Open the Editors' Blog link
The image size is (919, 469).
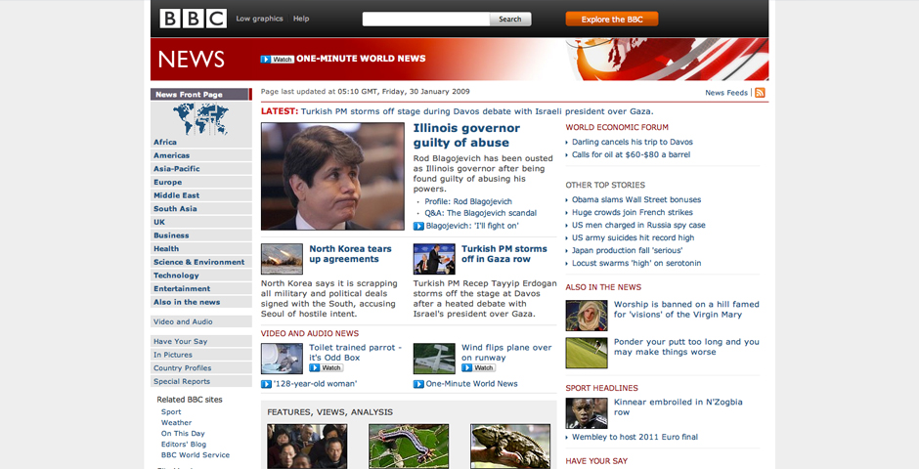(184, 445)
